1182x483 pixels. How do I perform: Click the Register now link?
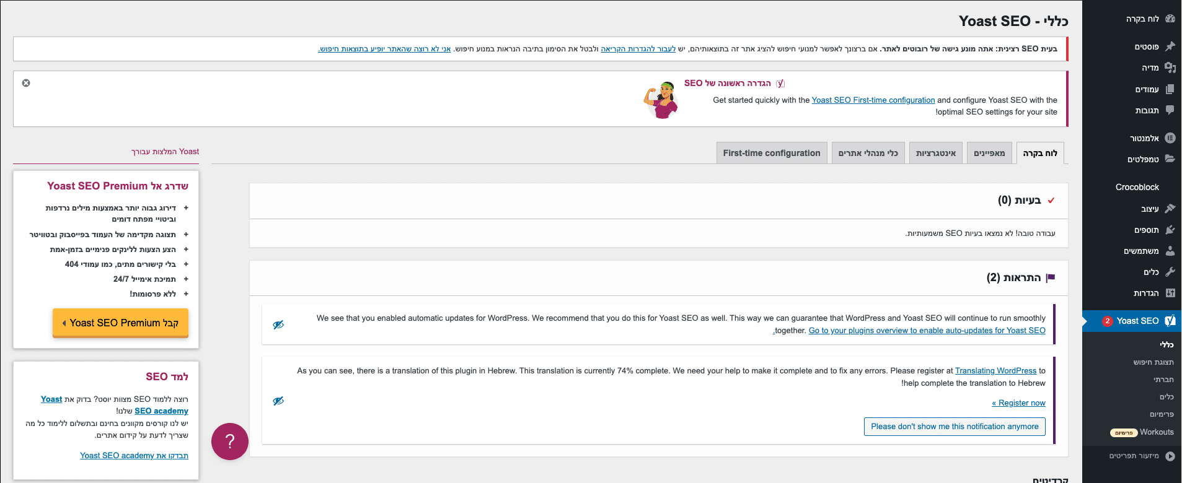pyautogui.click(x=1018, y=403)
